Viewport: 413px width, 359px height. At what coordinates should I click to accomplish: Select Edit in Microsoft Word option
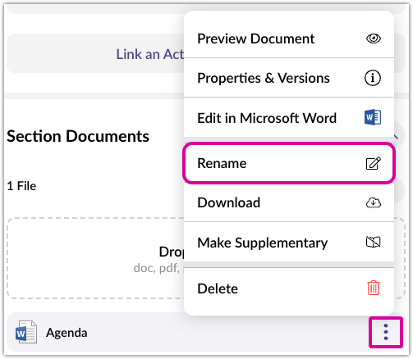289,117
